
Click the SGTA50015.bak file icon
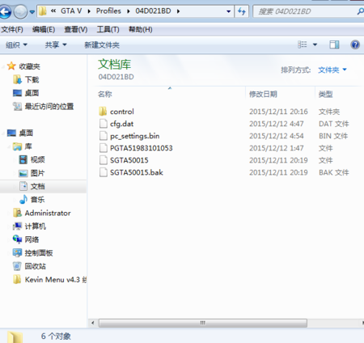tap(103, 172)
